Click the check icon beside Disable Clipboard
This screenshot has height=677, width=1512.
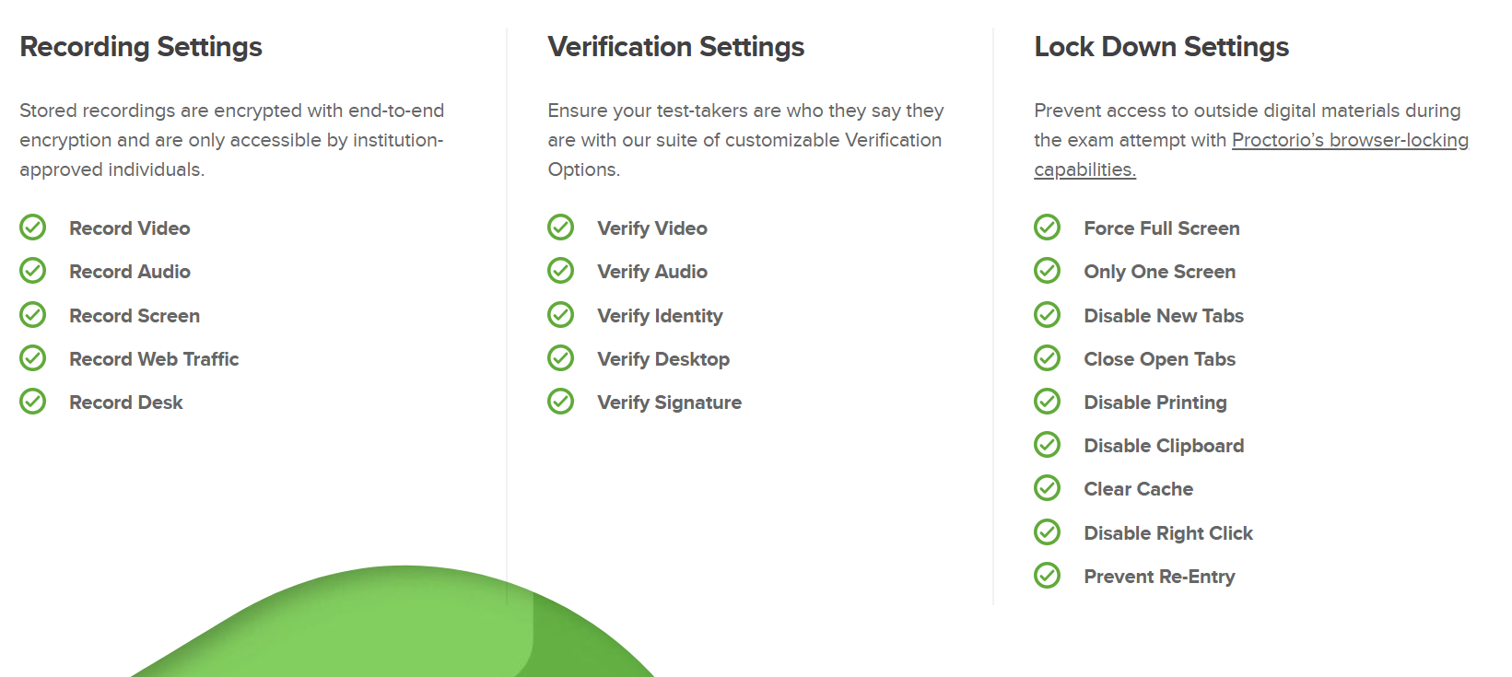pyautogui.click(x=1047, y=445)
